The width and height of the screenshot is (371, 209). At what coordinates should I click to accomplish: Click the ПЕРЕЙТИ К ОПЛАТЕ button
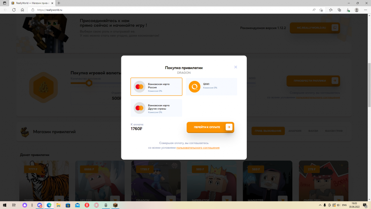[x=210, y=127]
